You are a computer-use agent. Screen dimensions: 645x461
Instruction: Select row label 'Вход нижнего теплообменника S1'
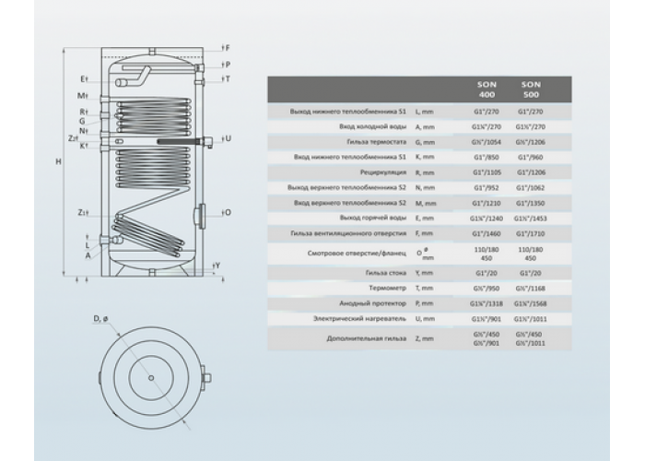(x=350, y=158)
